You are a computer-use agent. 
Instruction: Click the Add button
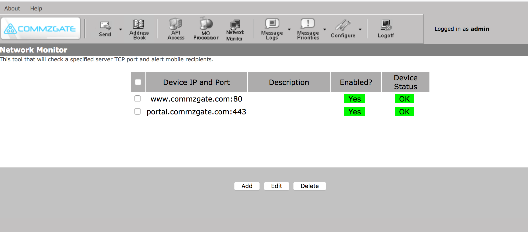click(x=247, y=186)
